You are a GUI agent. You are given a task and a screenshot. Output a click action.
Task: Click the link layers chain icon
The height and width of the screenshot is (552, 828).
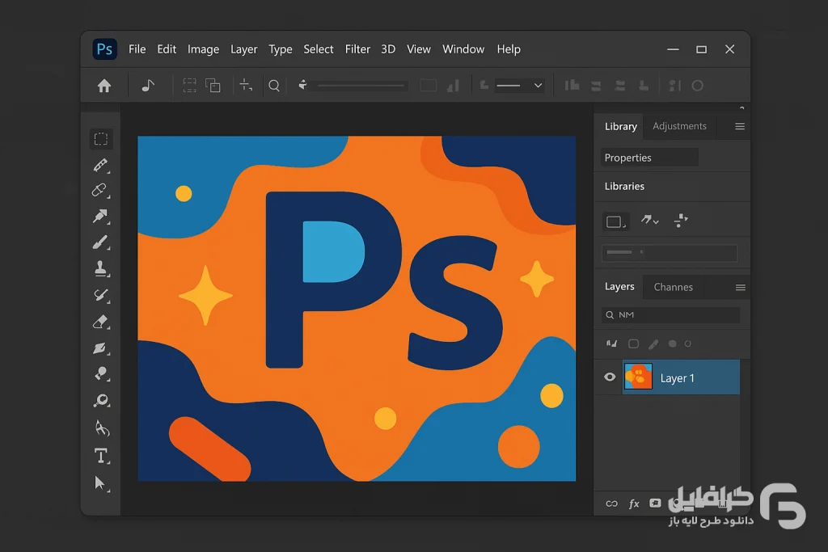coord(611,504)
